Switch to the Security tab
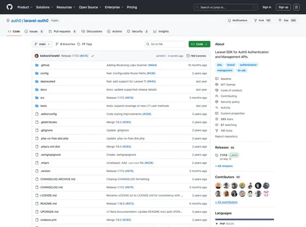Viewport: 306px width, 227px height. [137, 31]
